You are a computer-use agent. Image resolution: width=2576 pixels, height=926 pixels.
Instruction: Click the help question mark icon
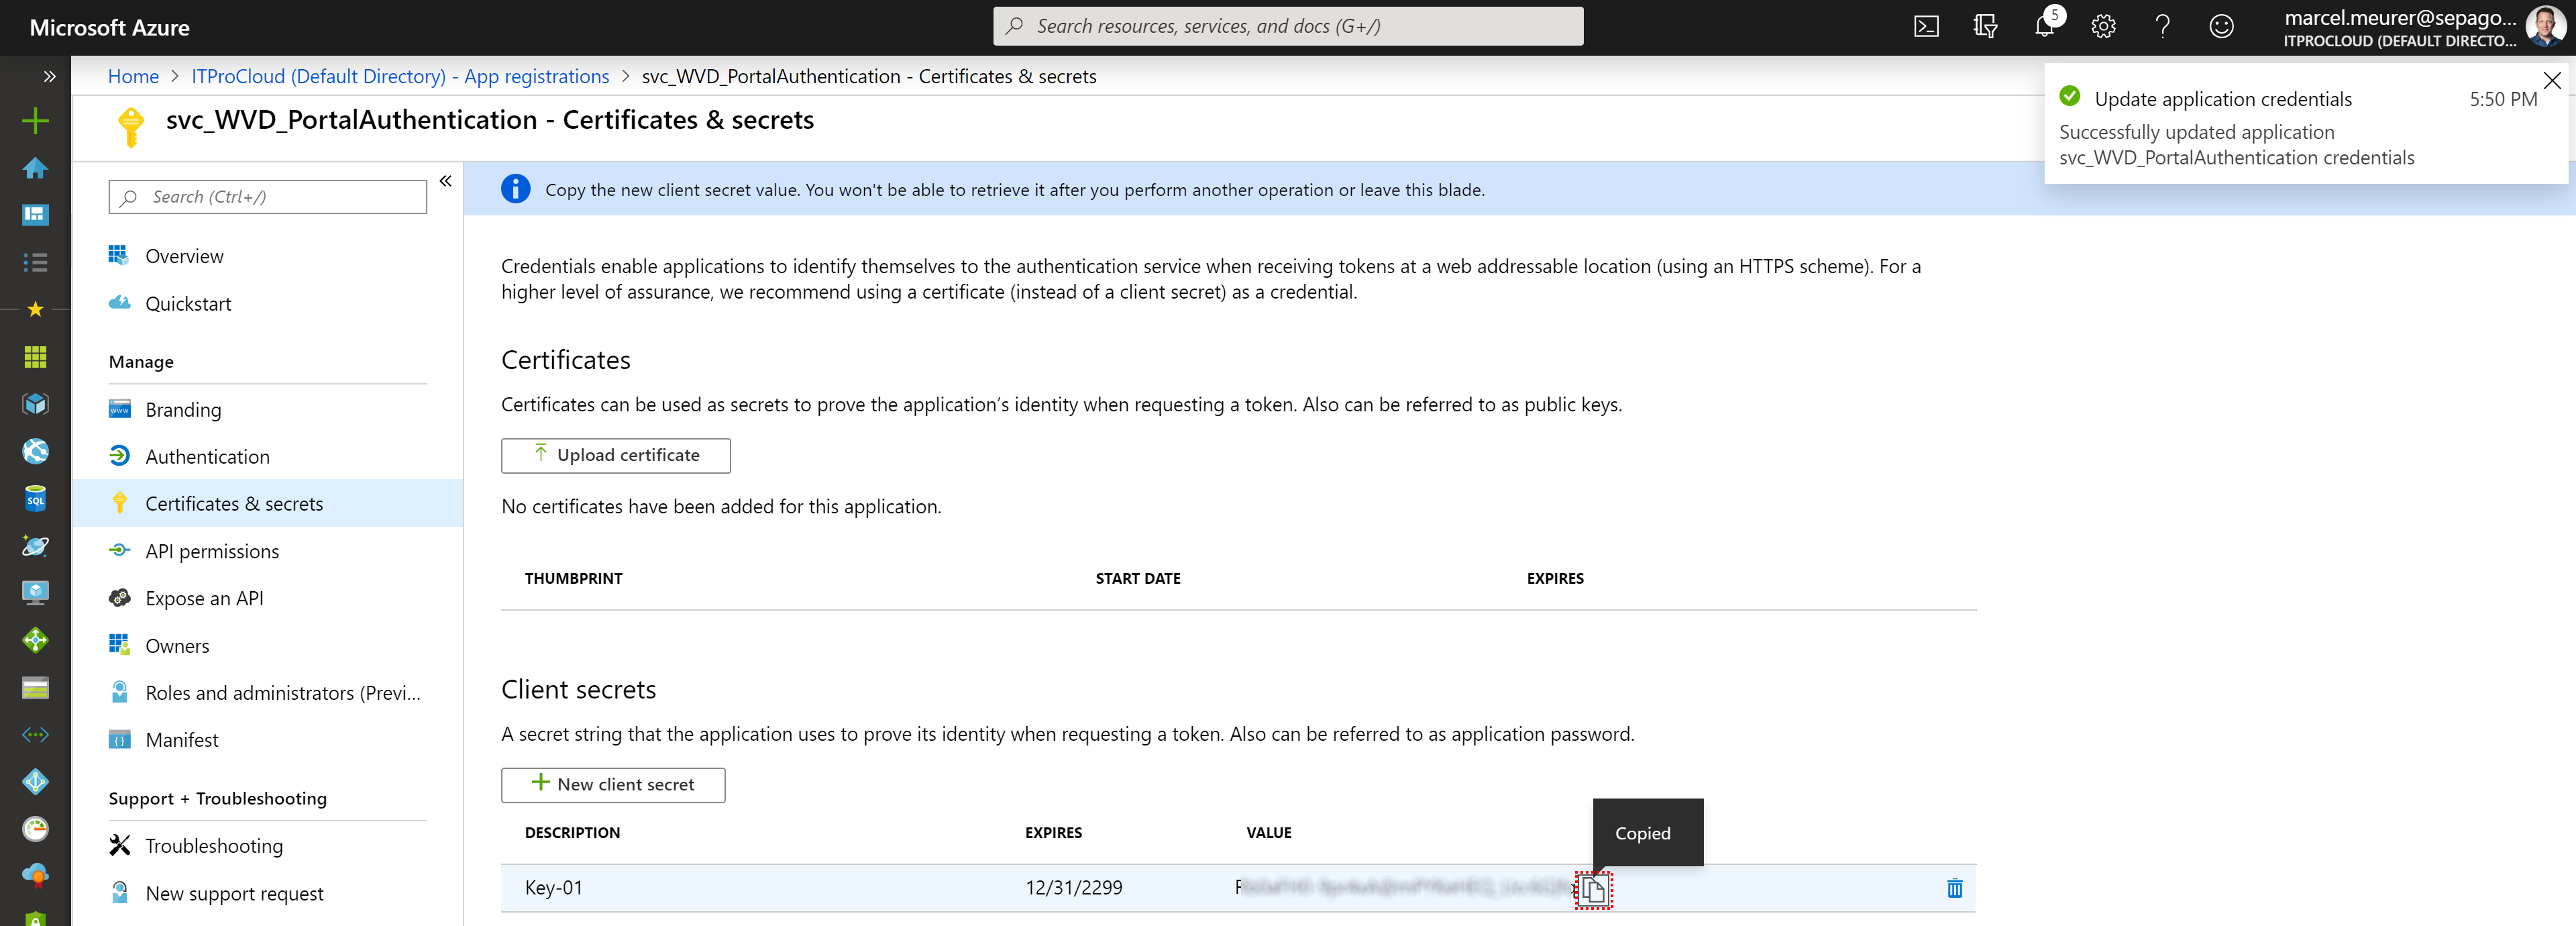point(2162,27)
